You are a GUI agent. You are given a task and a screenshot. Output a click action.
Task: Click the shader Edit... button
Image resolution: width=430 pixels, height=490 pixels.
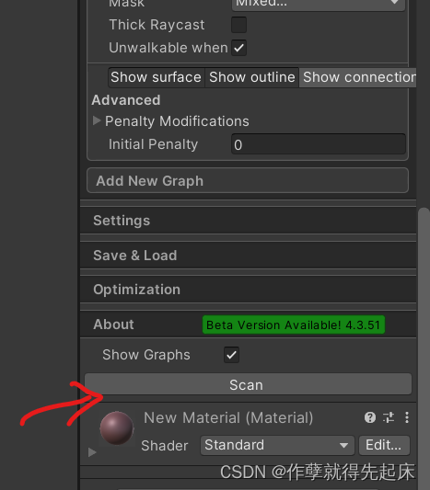click(x=384, y=445)
